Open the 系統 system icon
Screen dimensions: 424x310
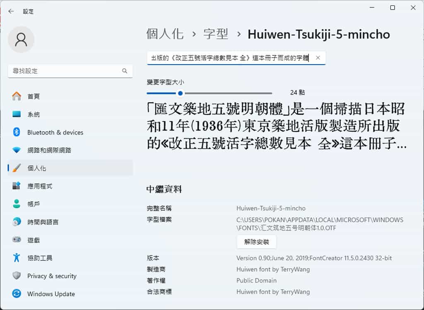(x=17, y=114)
